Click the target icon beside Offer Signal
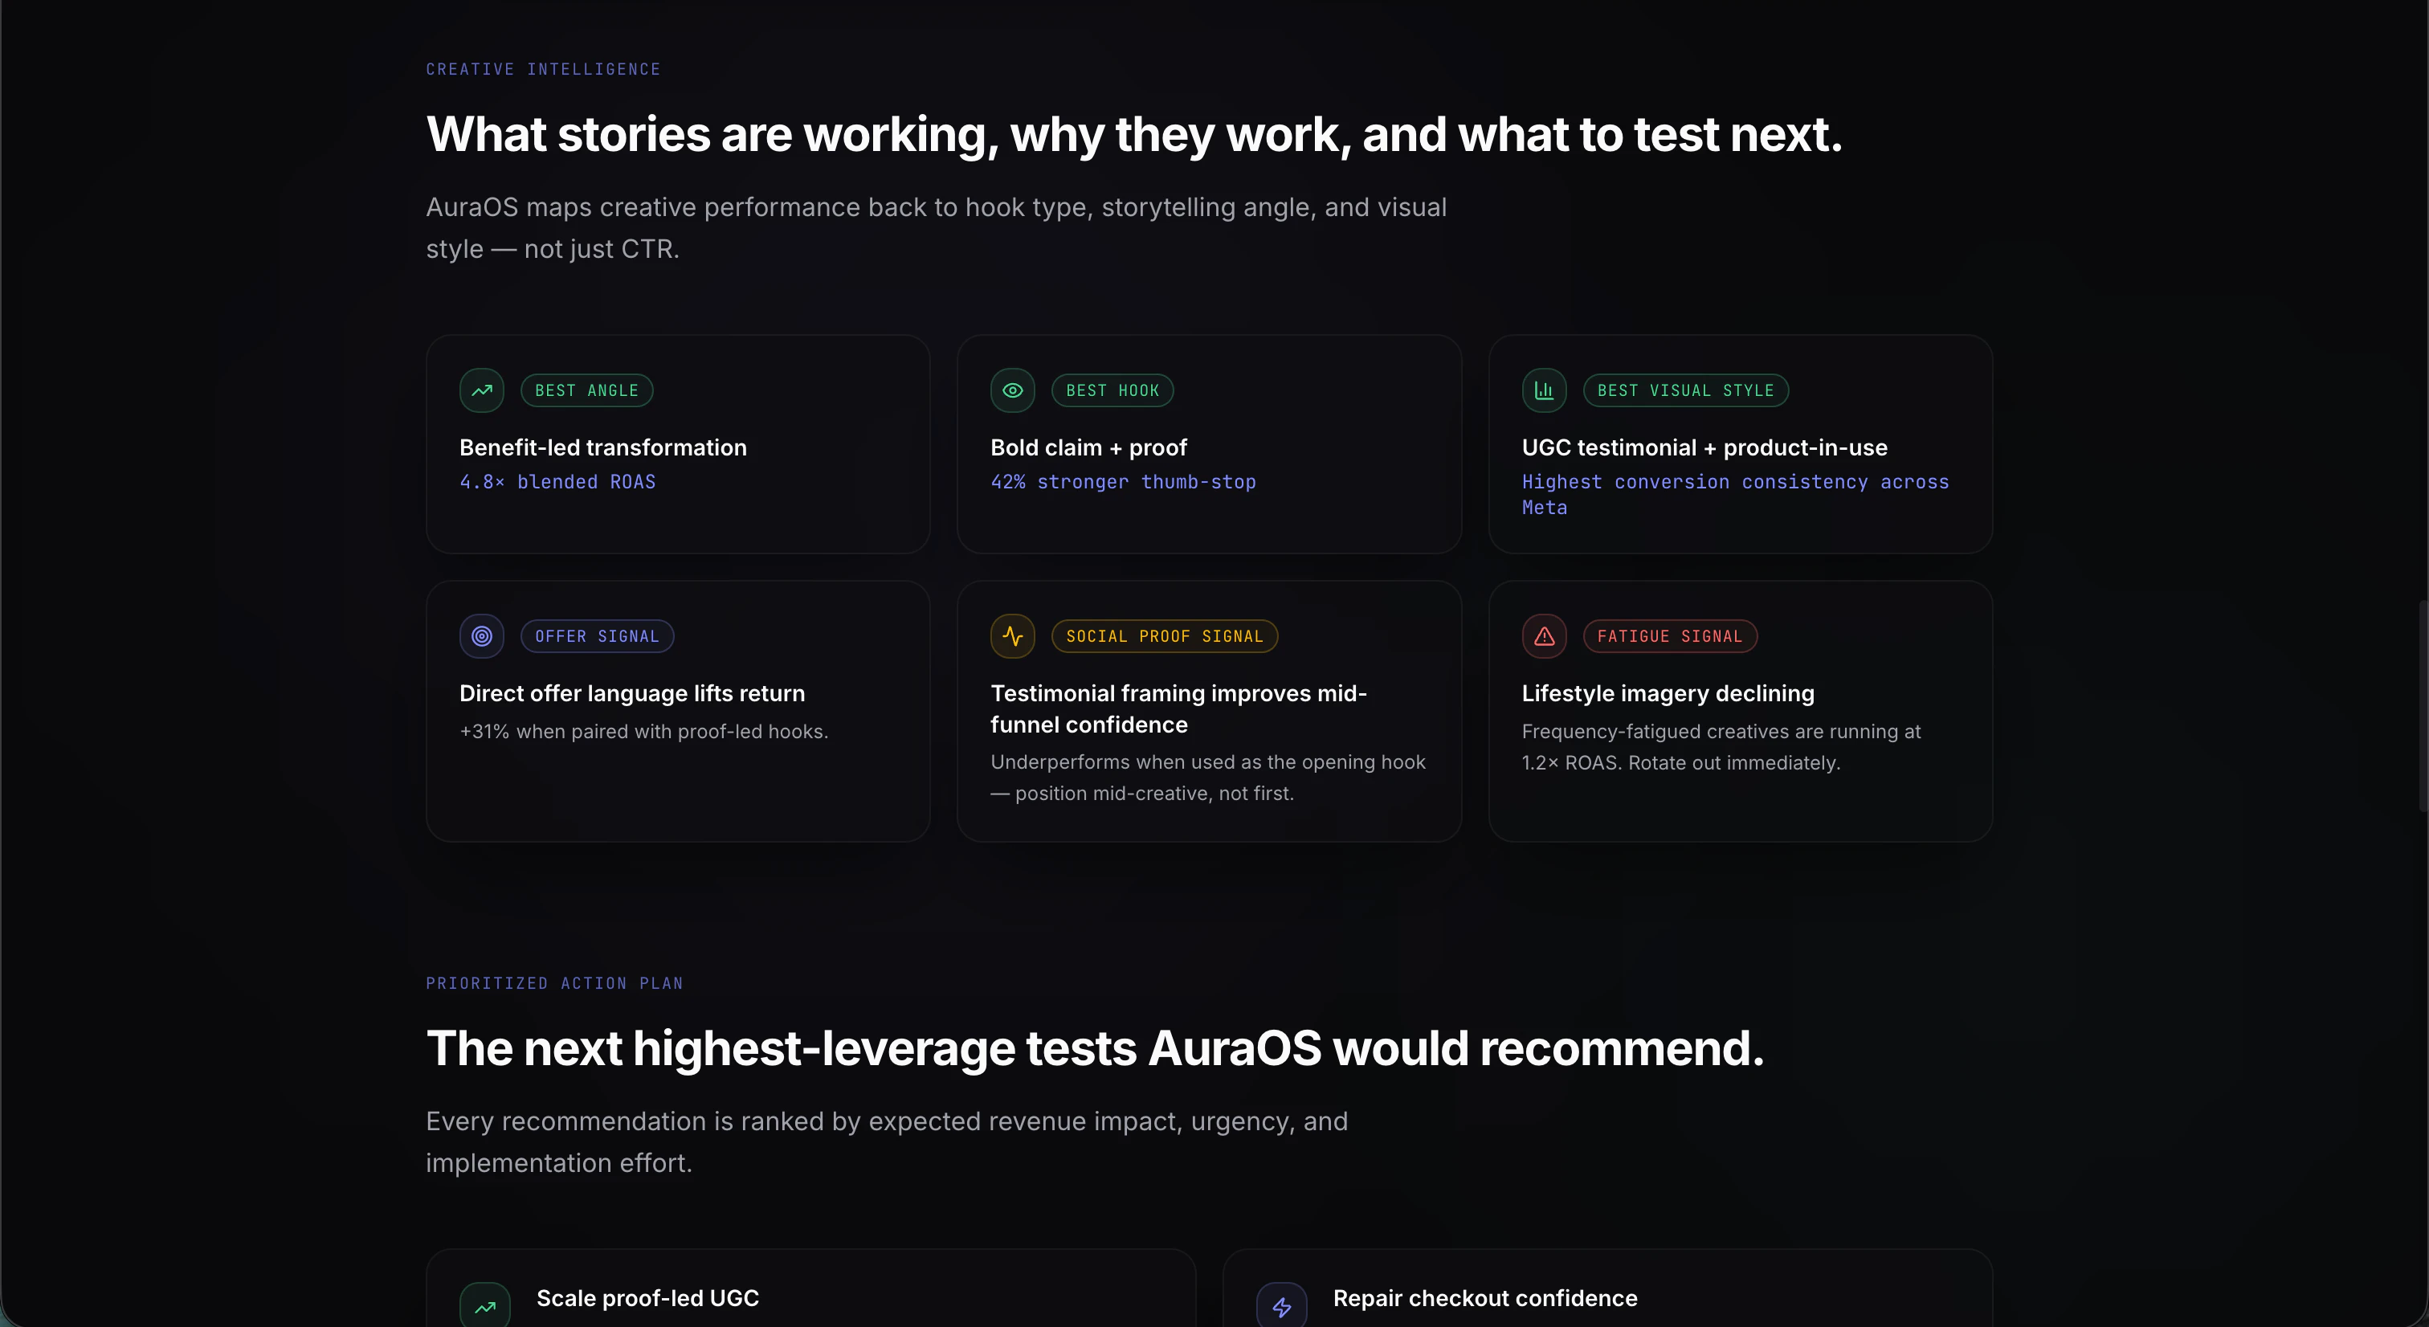Viewport: 2429px width, 1327px height. pos(482,637)
